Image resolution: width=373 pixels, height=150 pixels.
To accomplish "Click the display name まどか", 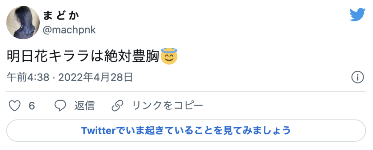I will coord(61,16).
